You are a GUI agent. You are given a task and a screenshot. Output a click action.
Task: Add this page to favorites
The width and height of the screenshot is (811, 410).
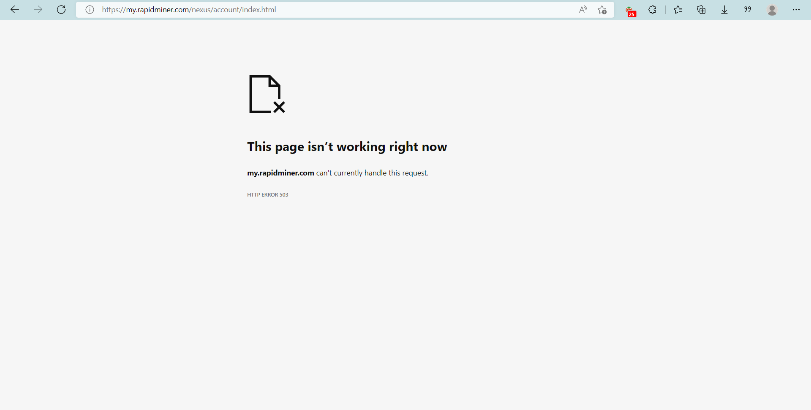pos(602,10)
